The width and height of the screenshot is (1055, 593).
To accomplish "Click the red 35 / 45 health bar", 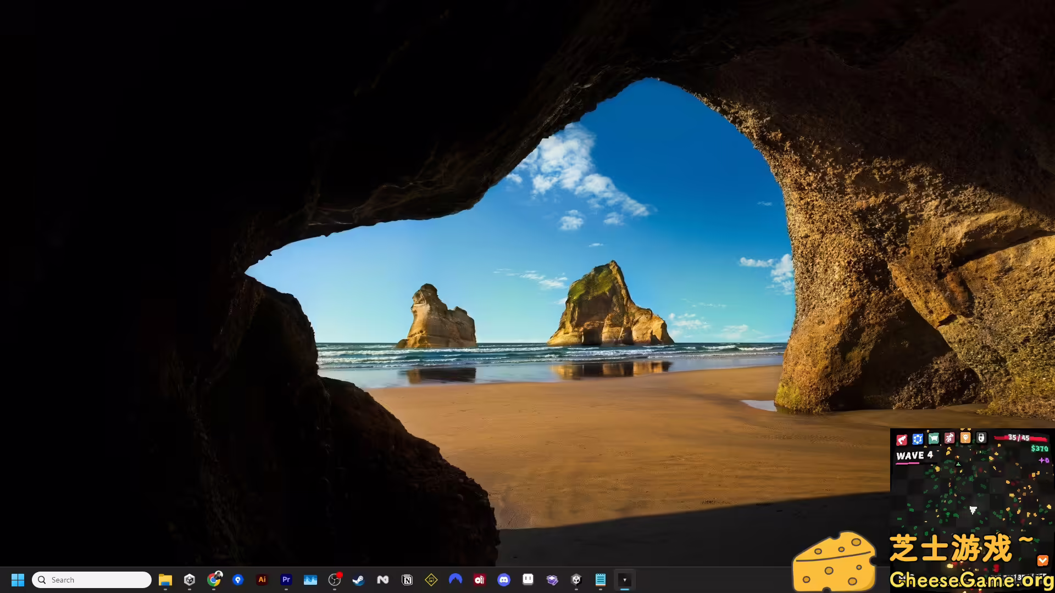I will pos(1021,438).
